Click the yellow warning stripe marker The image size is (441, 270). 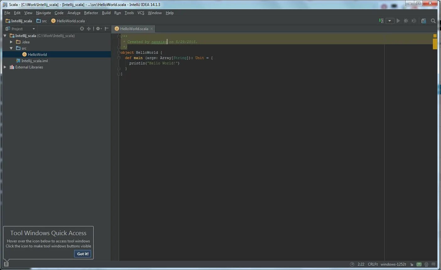[x=435, y=44]
